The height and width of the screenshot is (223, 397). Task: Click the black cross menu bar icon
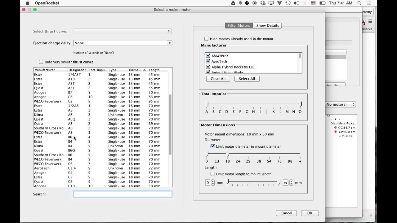(x=247, y=3)
